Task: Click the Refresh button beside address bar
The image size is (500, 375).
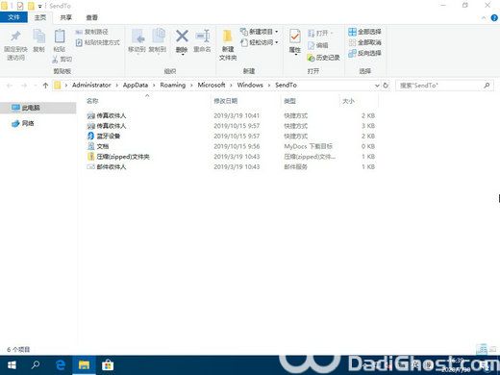Action: coord(386,86)
